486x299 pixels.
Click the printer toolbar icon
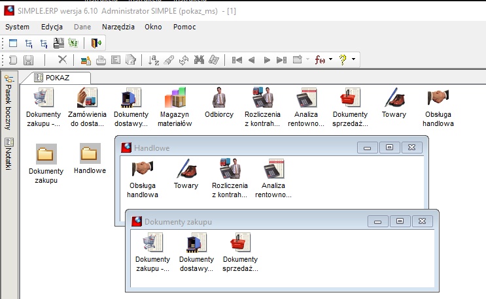click(101, 59)
